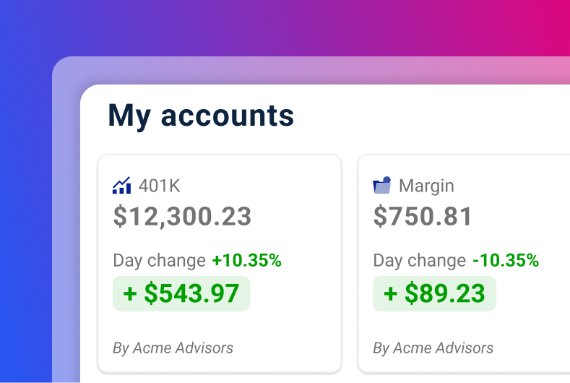Click the Margin folder icon

[x=382, y=185]
